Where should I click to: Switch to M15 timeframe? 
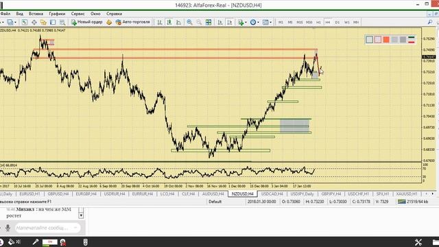point(300,22)
